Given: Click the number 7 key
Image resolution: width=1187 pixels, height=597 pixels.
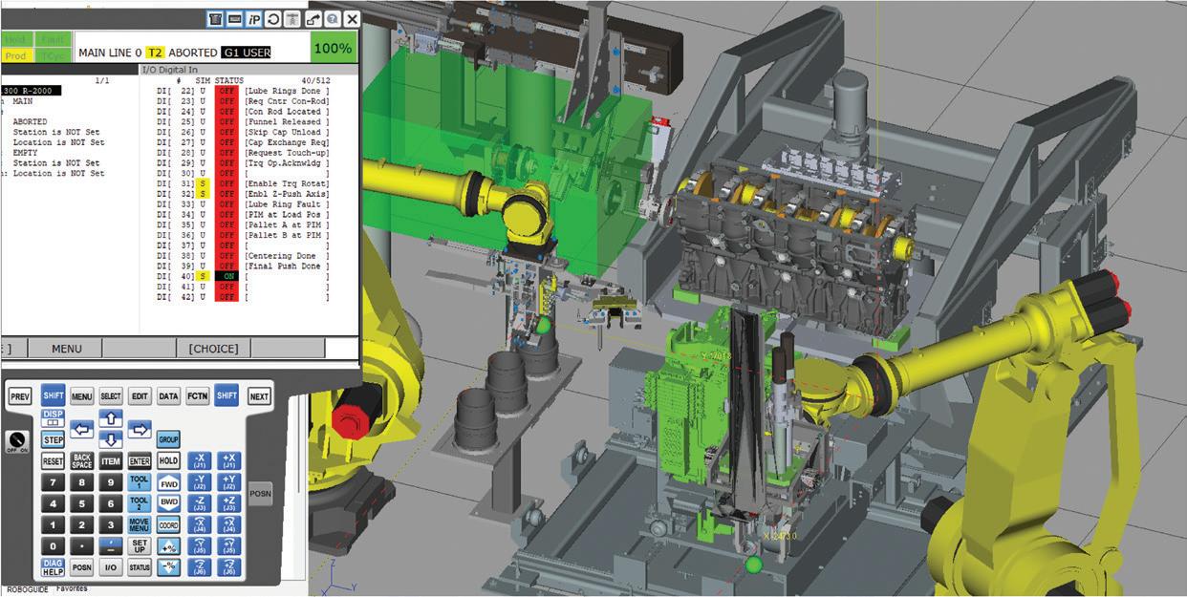Looking at the screenshot, I should [x=53, y=482].
